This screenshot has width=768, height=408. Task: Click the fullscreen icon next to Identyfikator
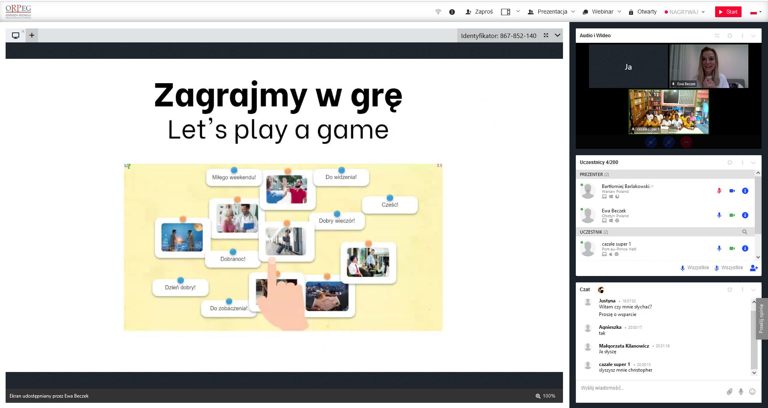coord(546,36)
